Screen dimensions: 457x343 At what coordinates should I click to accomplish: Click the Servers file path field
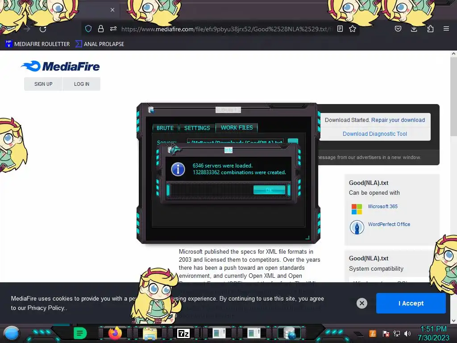[235, 142]
